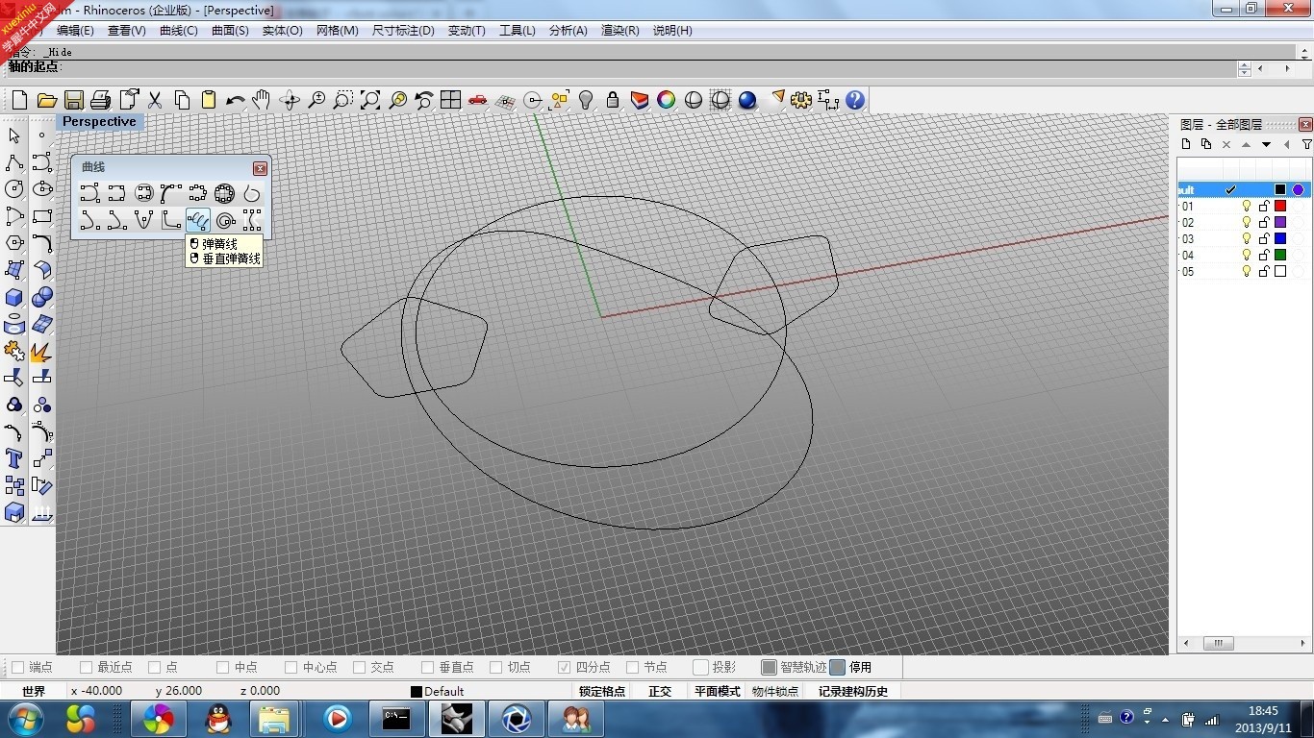
Task: Enable the 垂直点 osnap checkbox
Action: 427,667
